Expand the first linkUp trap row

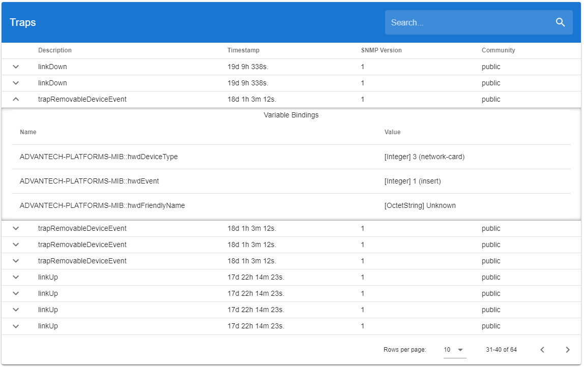[x=16, y=277]
